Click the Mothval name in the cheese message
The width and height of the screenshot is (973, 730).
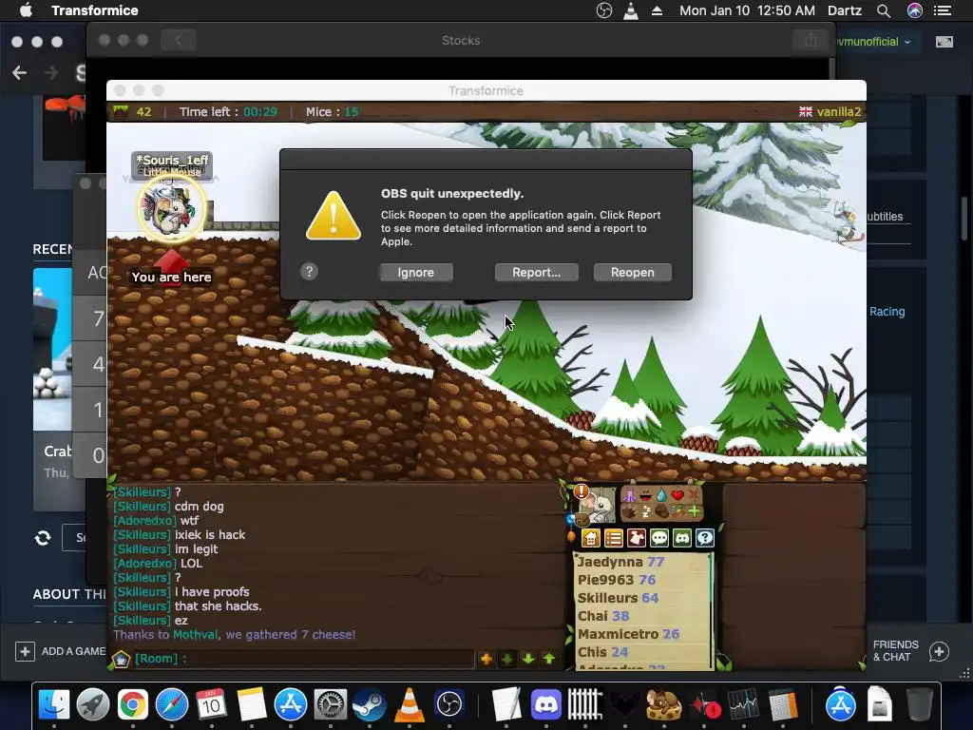pyautogui.click(x=196, y=634)
